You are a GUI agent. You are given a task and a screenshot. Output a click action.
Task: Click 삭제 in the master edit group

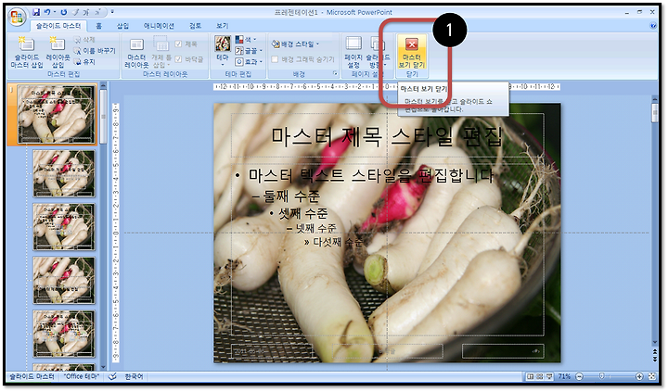[83, 40]
